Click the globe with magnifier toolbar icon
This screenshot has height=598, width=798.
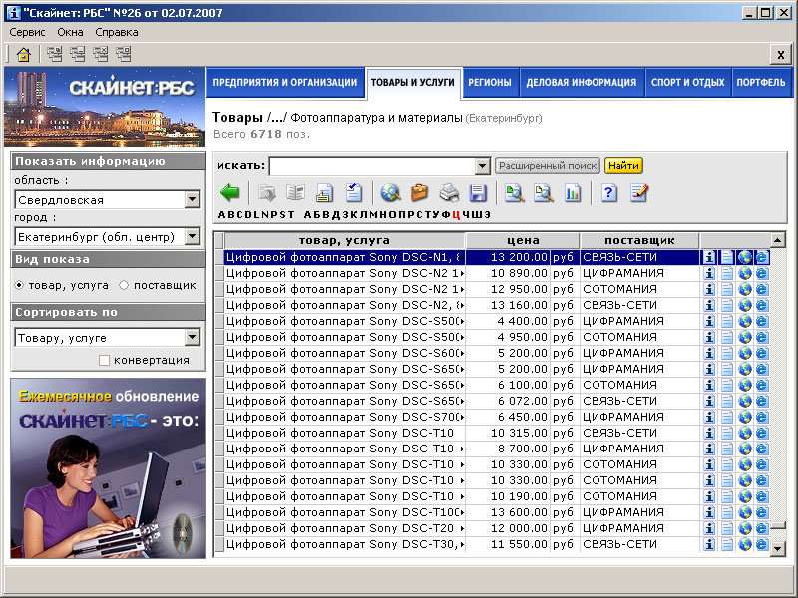(x=390, y=193)
